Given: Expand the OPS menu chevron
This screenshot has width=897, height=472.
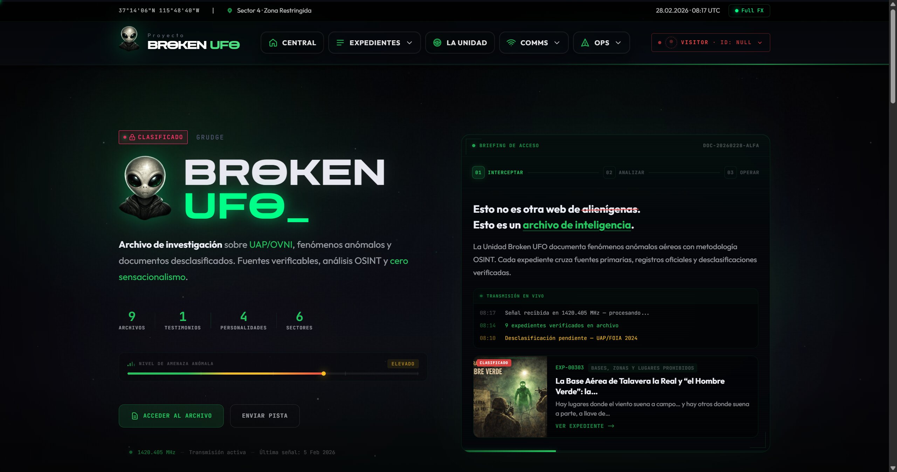Looking at the screenshot, I should click(x=618, y=43).
